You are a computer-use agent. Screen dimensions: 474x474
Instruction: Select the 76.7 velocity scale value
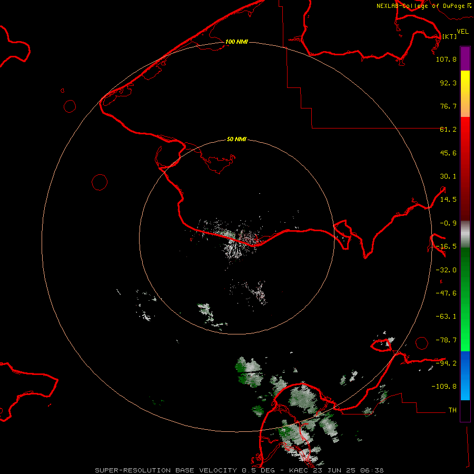[x=448, y=106]
